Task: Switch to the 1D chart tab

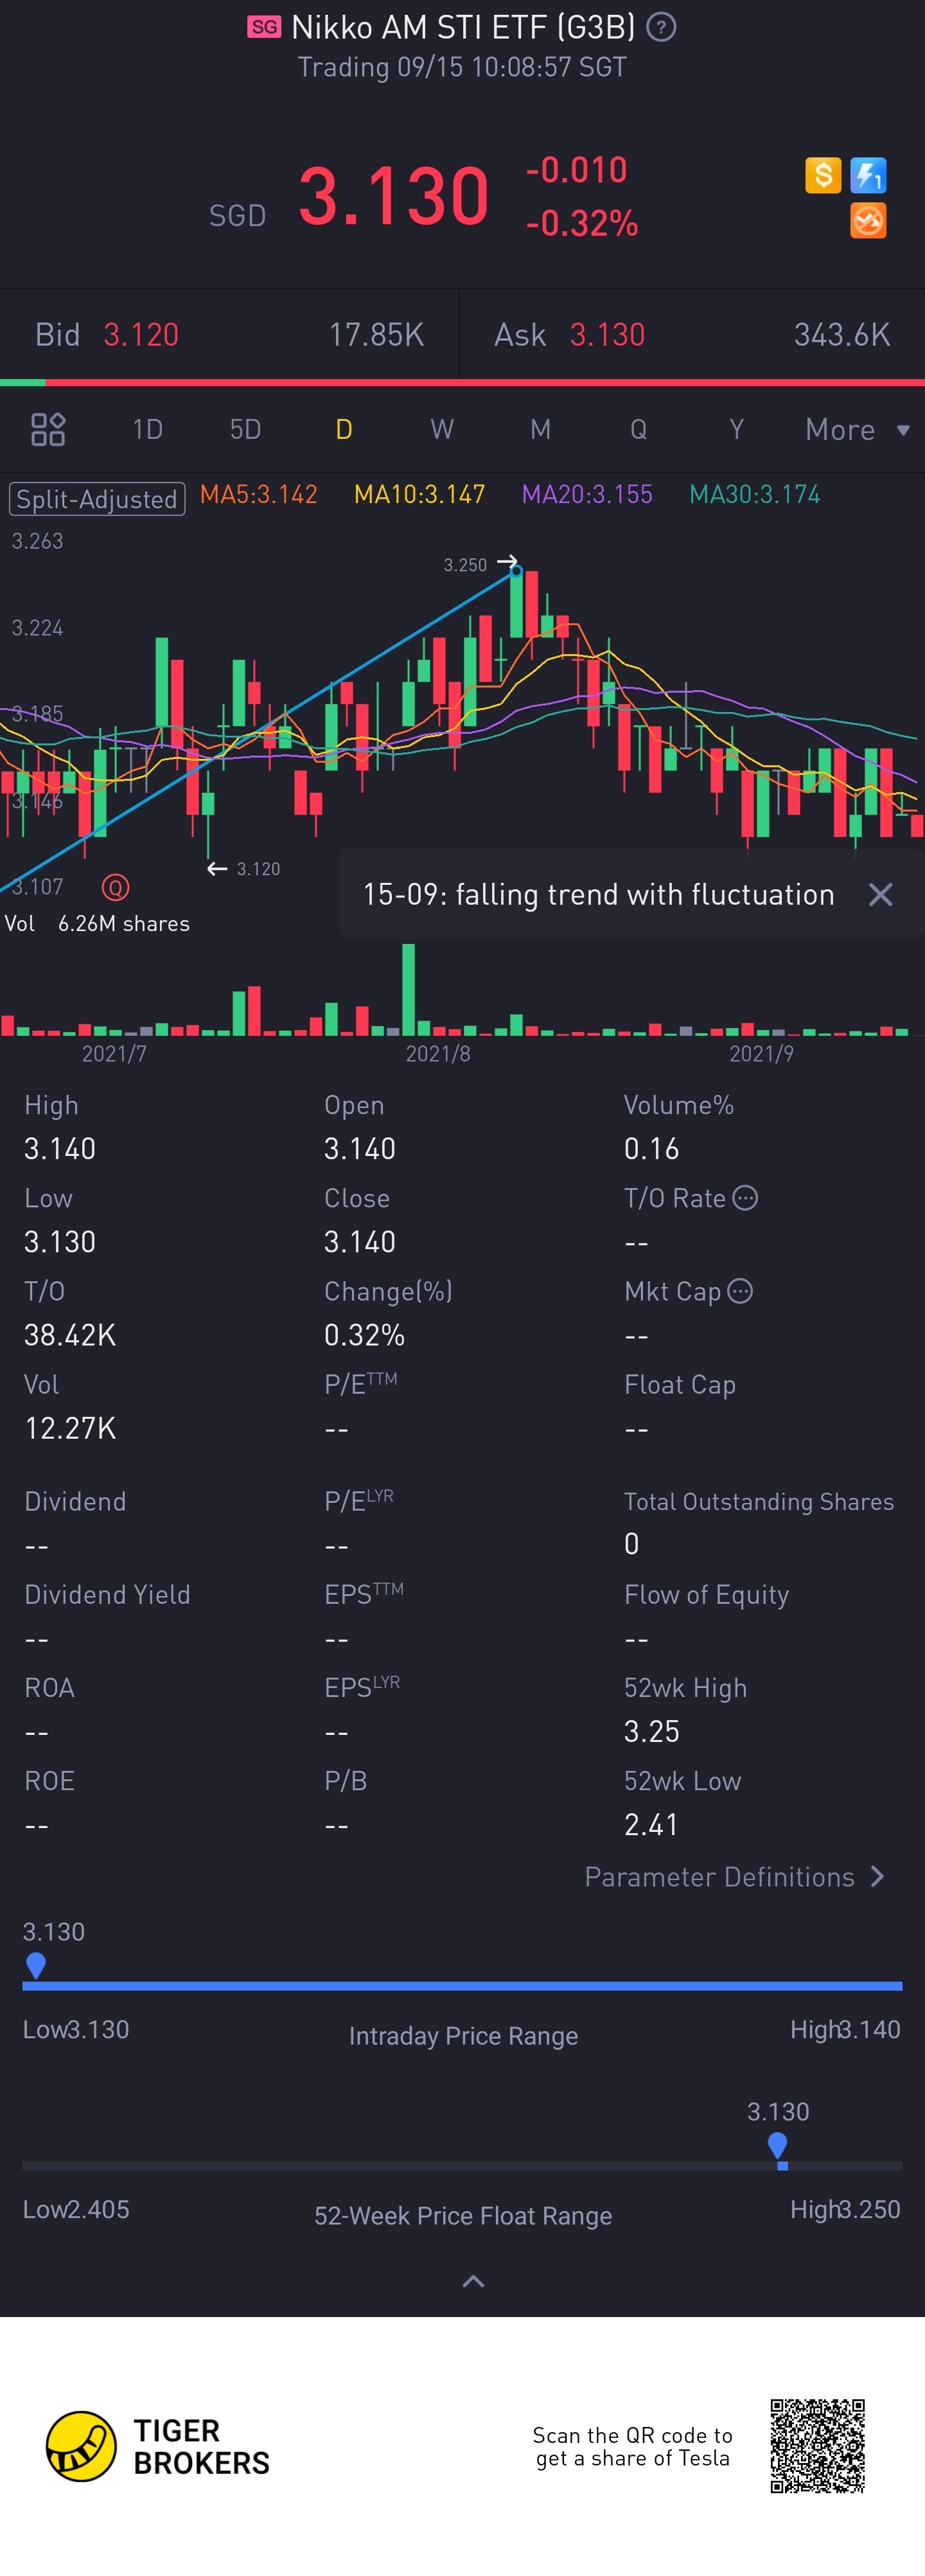Action: (148, 430)
